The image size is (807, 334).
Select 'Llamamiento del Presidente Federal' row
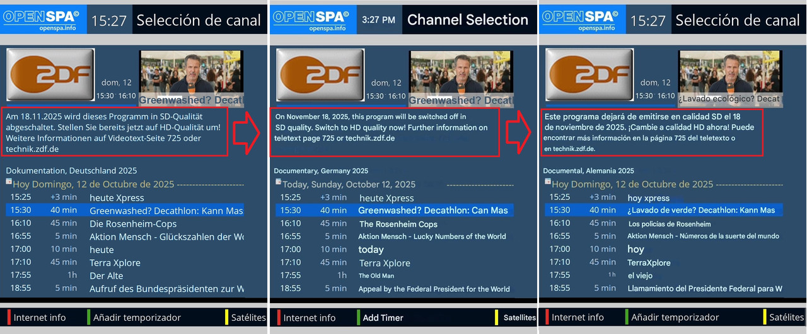664,289
